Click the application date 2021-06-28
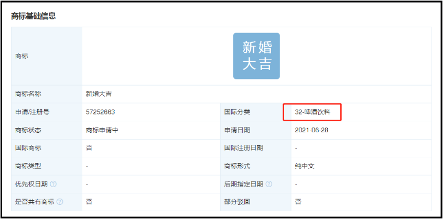Image resolution: width=443 pixels, height=219 pixels. click(x=311, y=130)
